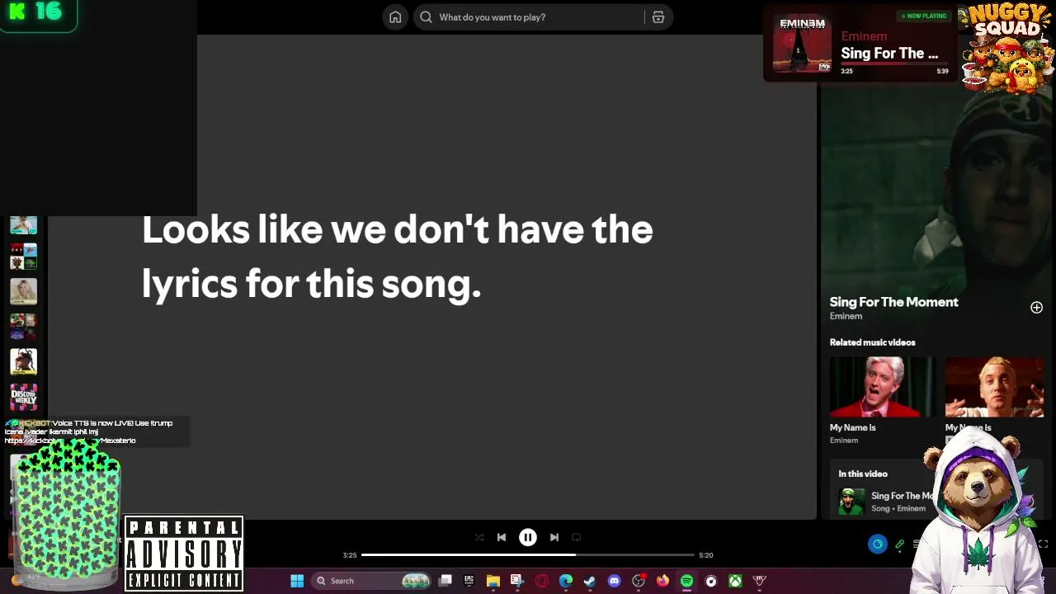Screen dimensions: 1056x594
Task: Play first My Name Is related video
Action: [882, 387]
